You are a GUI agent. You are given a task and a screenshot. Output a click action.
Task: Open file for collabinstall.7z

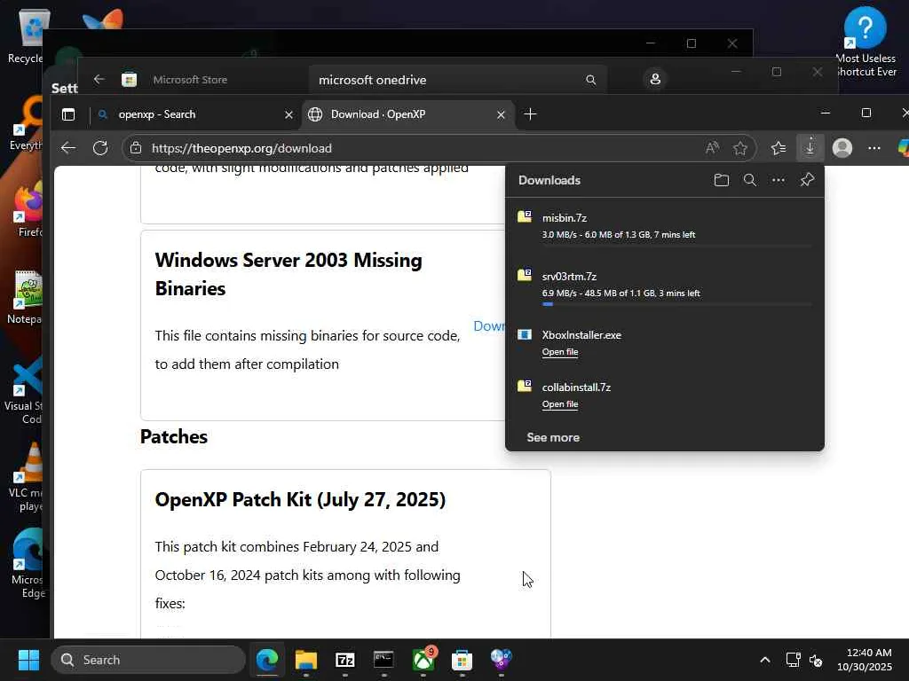[560, 404]
